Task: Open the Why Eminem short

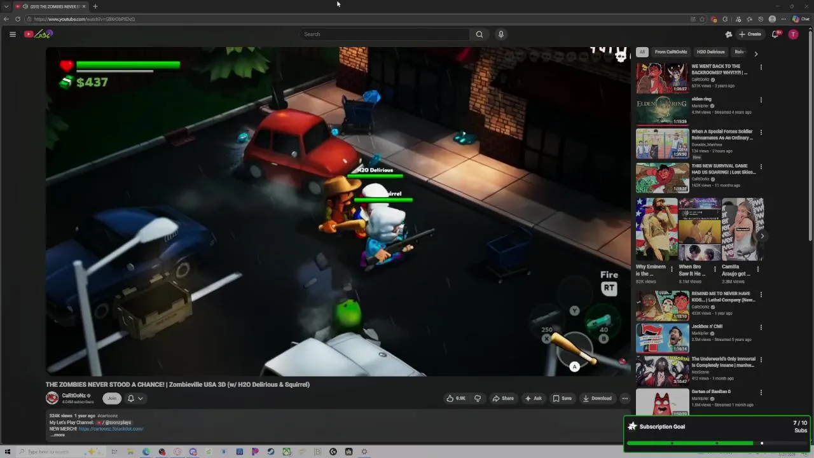Action: click(656, 229)
